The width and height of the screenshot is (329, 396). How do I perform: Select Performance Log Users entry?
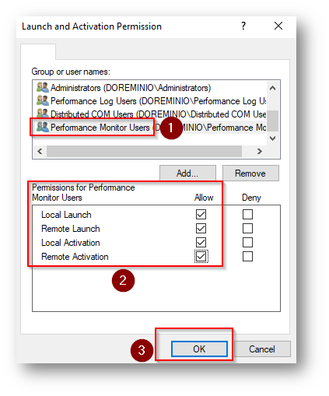coord(149,101)
